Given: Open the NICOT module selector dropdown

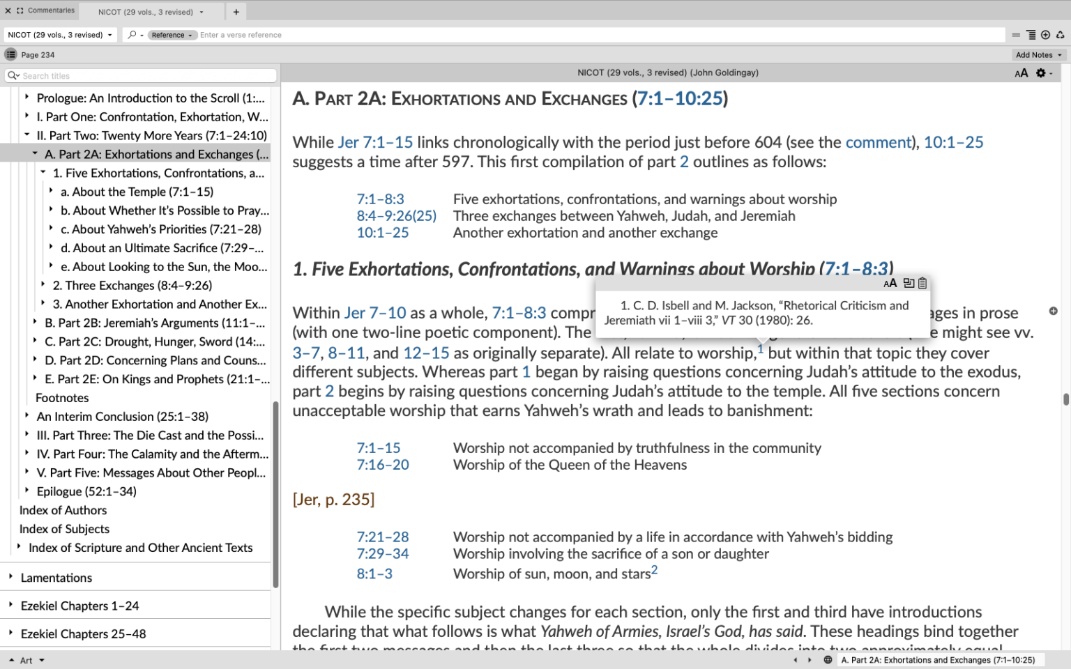Looking at the screenshot, I should point(60,35).
